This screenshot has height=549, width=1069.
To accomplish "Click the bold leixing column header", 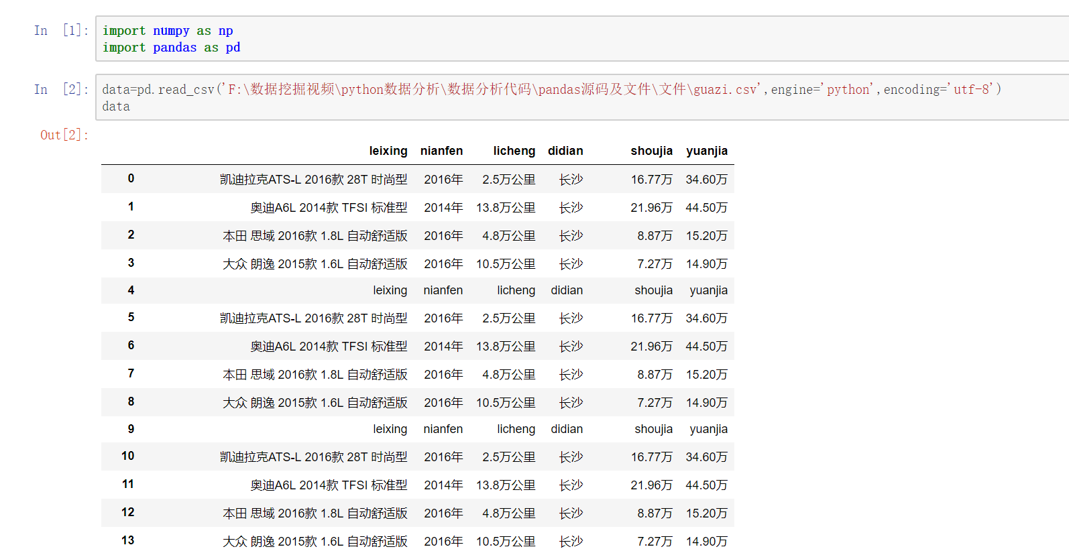I will click(388, 151).
